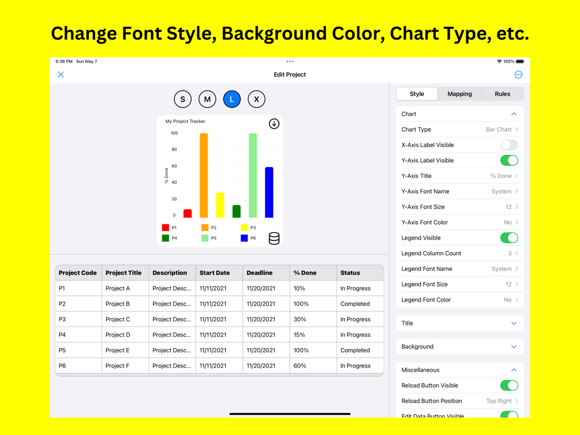This screenshot has height=435, width=580.
Task: Open Legend Font Size setting
Action: [x=459, y=284]
